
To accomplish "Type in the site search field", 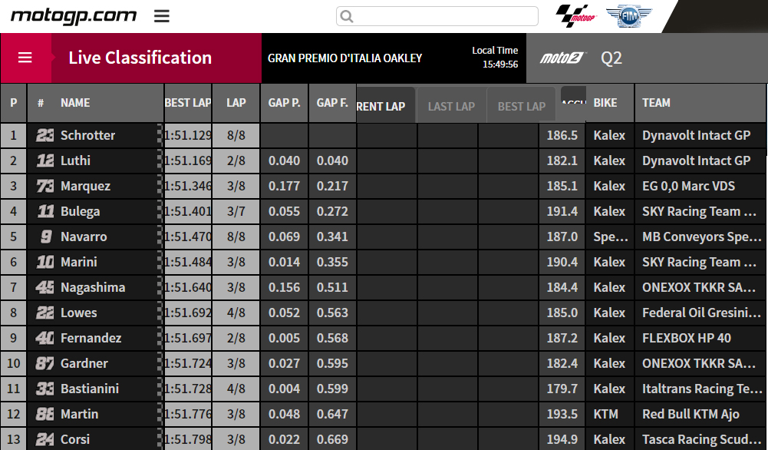I will pos(445,16).
